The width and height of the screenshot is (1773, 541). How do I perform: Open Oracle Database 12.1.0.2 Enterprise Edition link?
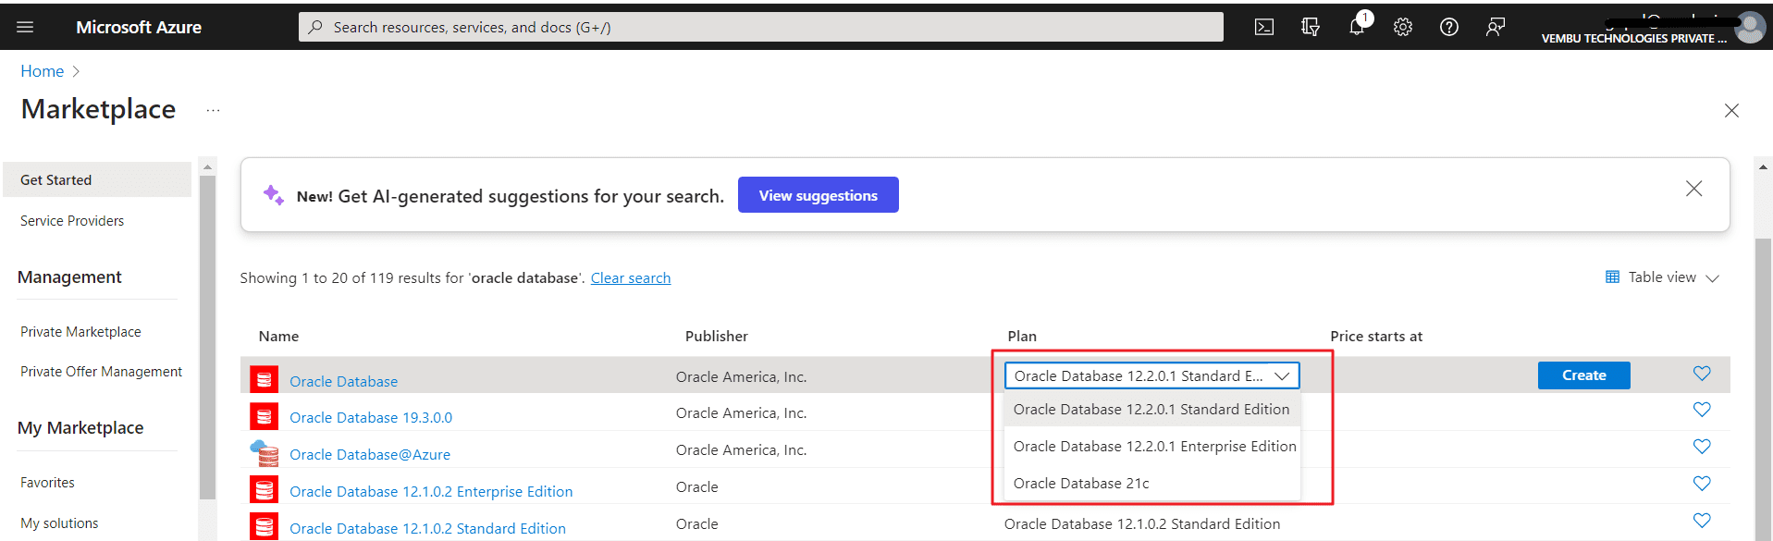click(431, 492)
